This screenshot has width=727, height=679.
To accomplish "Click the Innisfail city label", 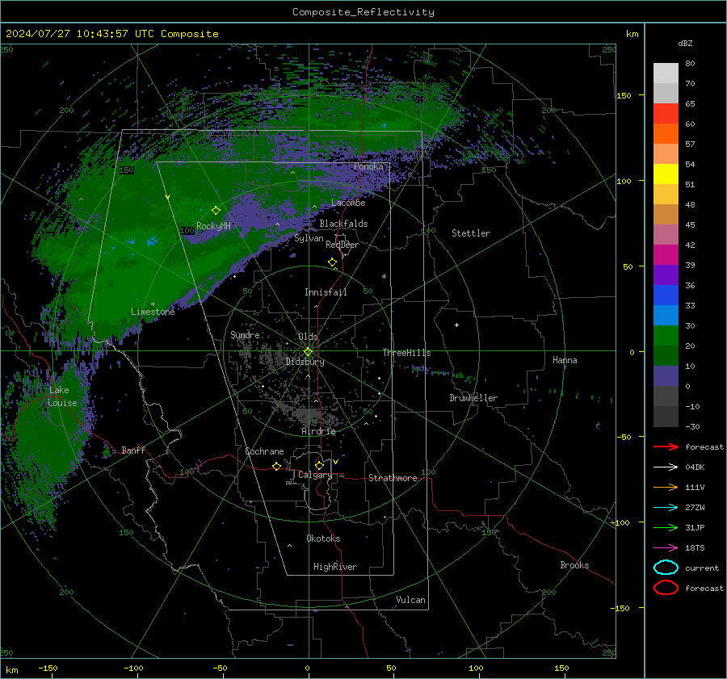I will point(326,292).
